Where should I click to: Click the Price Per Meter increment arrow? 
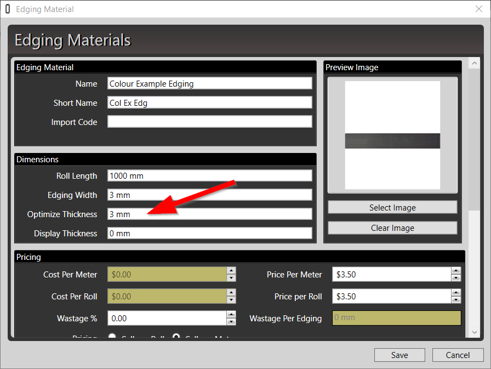[x=456, y=271]
